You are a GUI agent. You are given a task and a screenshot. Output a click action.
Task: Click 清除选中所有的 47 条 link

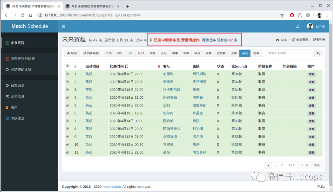coord(220,40)
